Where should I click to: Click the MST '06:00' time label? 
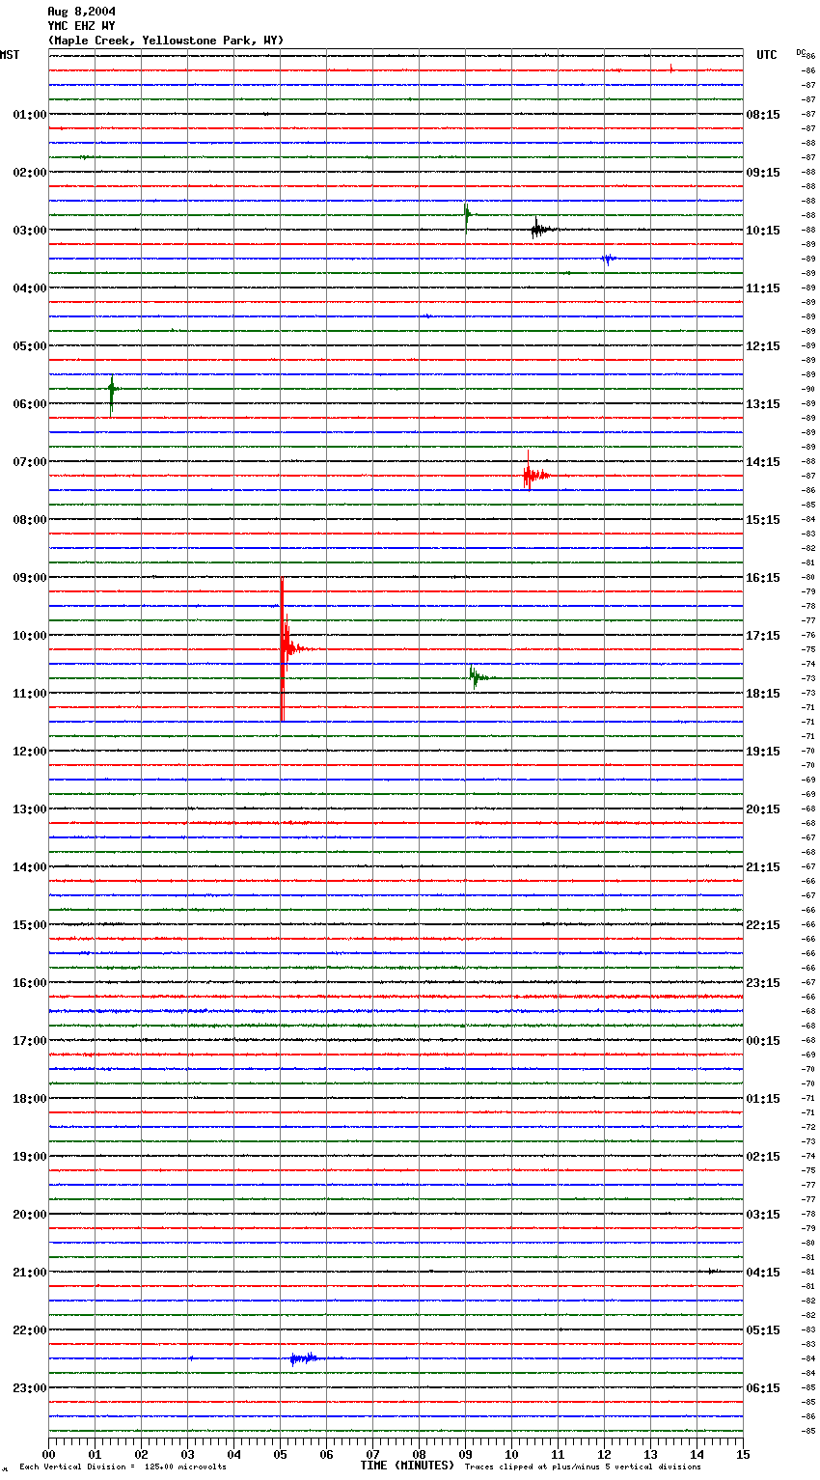click(x=30, y=404)
